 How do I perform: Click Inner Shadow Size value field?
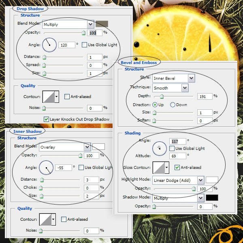pyautogui.click(x=91, y=196)
